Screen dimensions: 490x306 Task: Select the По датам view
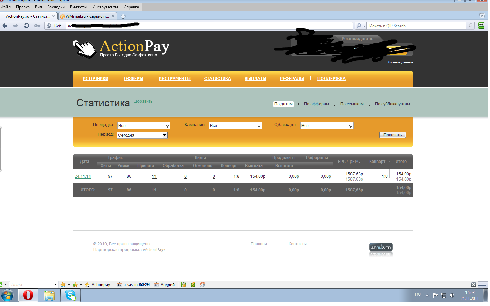pyautogui.click(x=283, y=104)
